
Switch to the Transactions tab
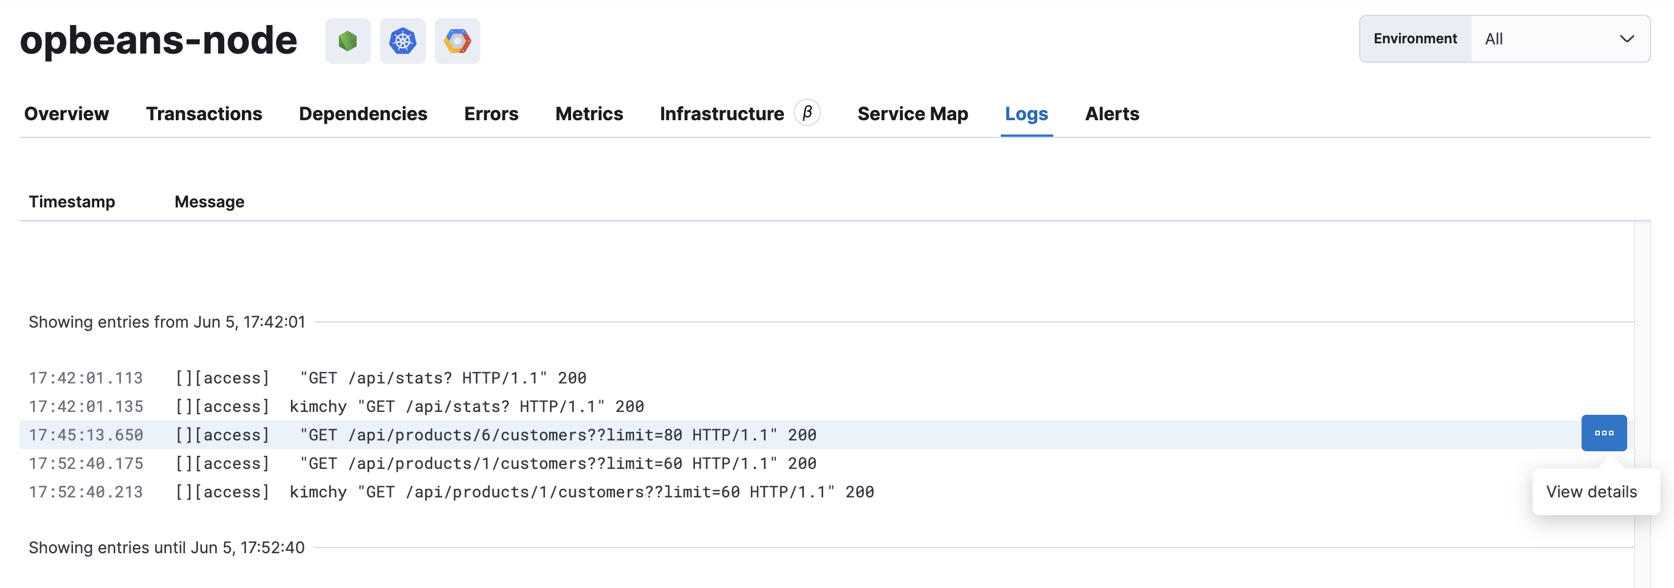(204, 113)
